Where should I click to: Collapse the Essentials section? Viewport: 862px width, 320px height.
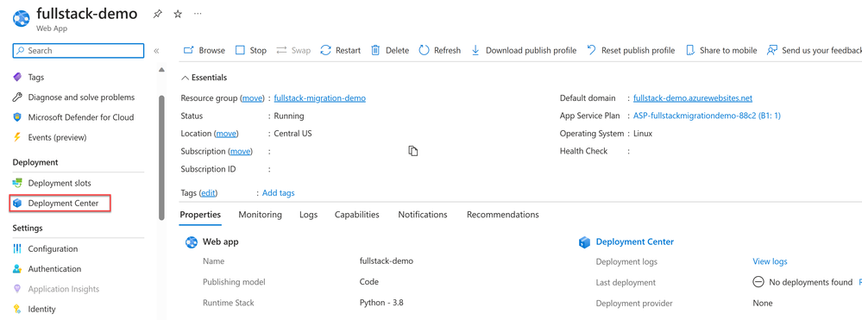point(204,78)
